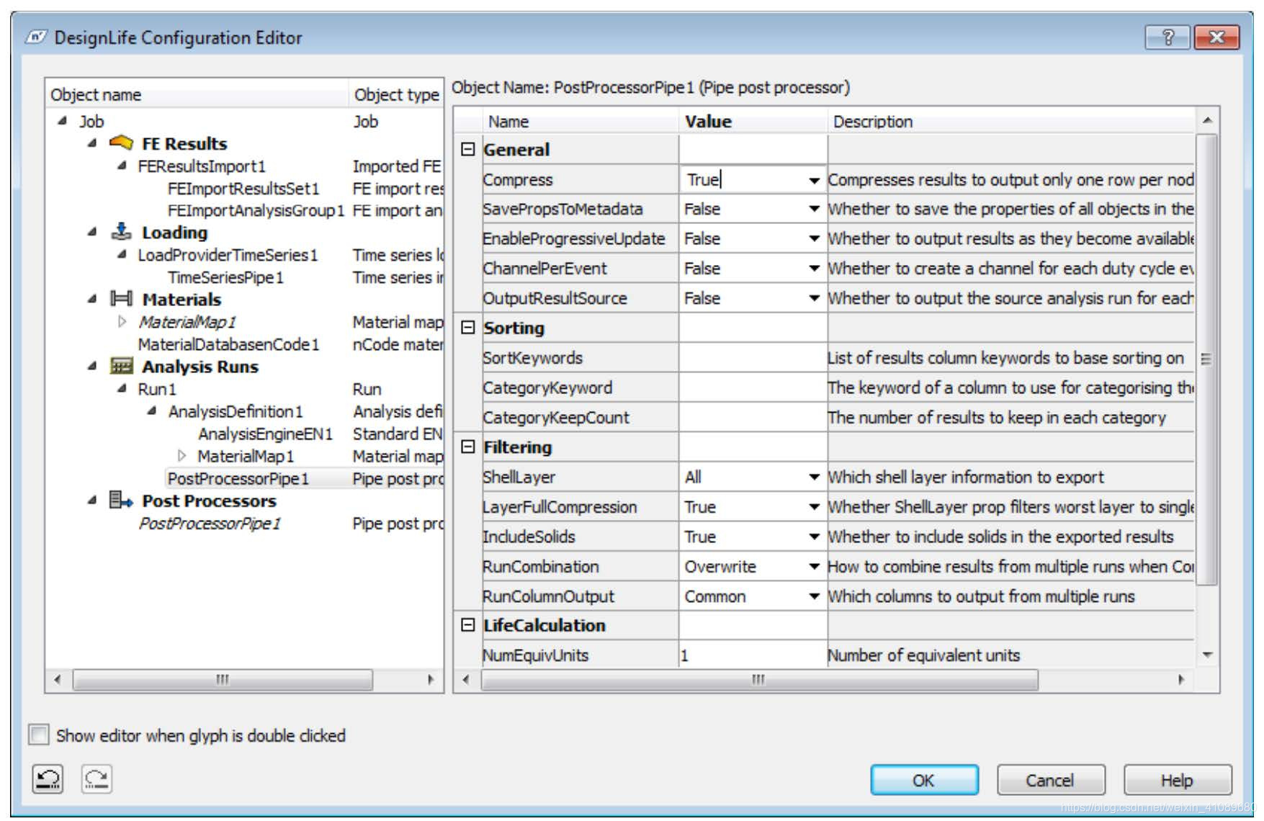1264x821 pixels.
Task: Enable Show editor when glyph is double clicked
Action: click(39, 735)
